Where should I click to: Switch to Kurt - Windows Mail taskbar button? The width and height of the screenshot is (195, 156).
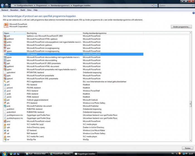coord(36,154)
